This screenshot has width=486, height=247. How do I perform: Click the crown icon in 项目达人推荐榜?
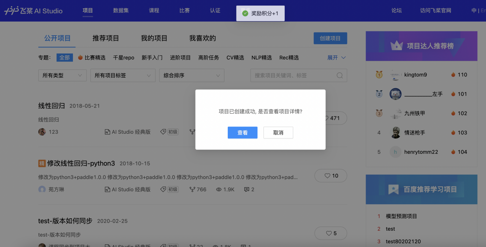[396, 46]
